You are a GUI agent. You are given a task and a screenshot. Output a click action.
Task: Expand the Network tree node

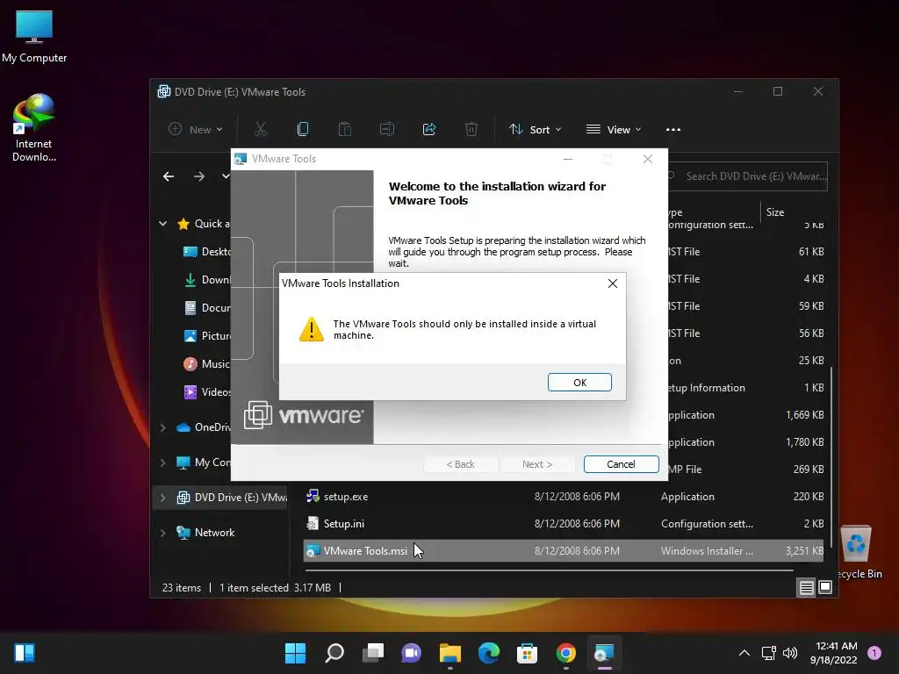pyautogui.click(x=162, y=533)
